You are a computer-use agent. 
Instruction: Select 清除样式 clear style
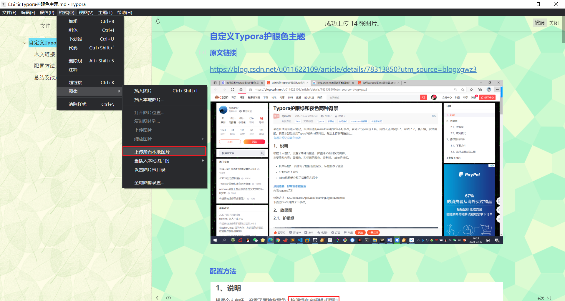[x=90, y=104]
